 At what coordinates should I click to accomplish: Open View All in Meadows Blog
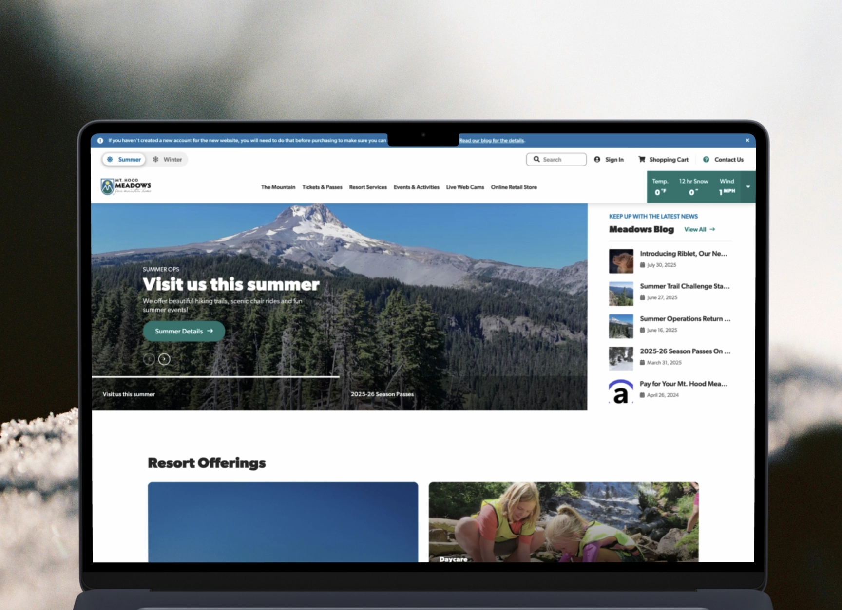coord(699,229)
